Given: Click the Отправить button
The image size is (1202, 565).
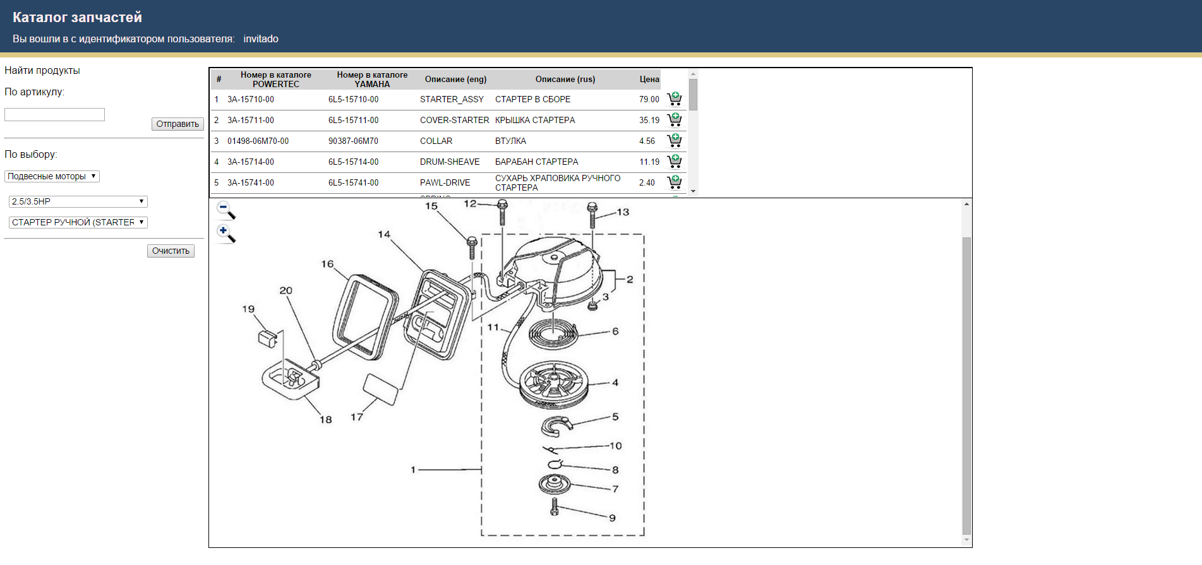Looking at the screenshot, I should click(177, 124).
